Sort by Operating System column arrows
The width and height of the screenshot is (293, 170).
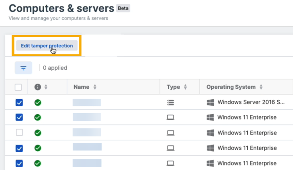pyautogui.click(x=261, y=87)
